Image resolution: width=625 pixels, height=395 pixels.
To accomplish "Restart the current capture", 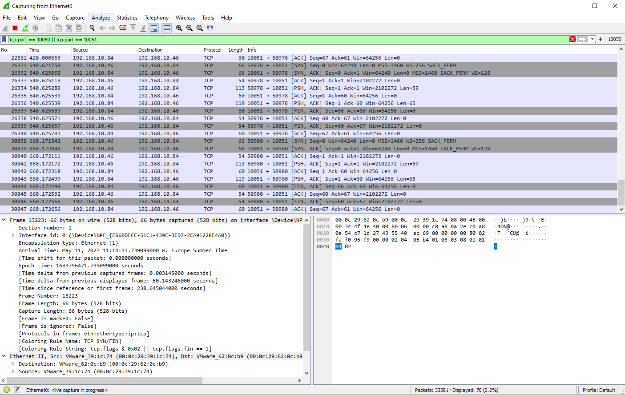I will 25,28.
